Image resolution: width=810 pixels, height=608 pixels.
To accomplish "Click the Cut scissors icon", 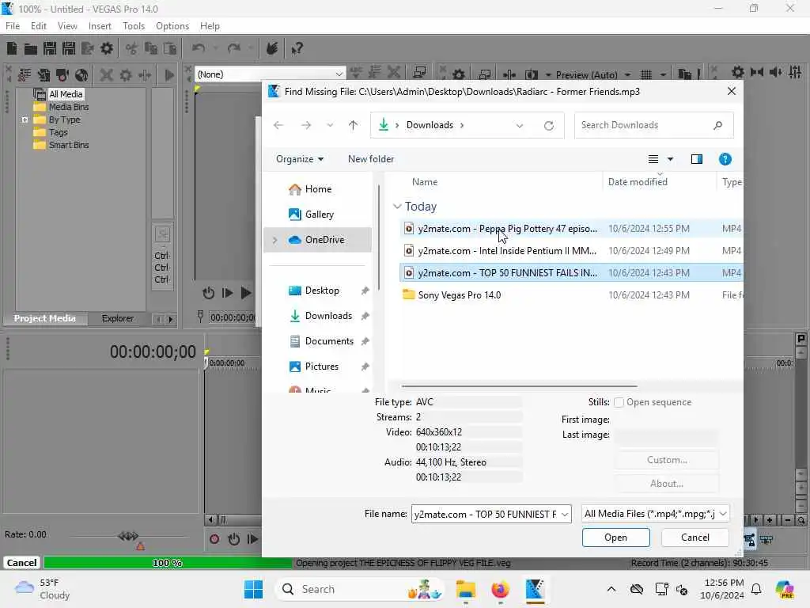I will 132,48.
